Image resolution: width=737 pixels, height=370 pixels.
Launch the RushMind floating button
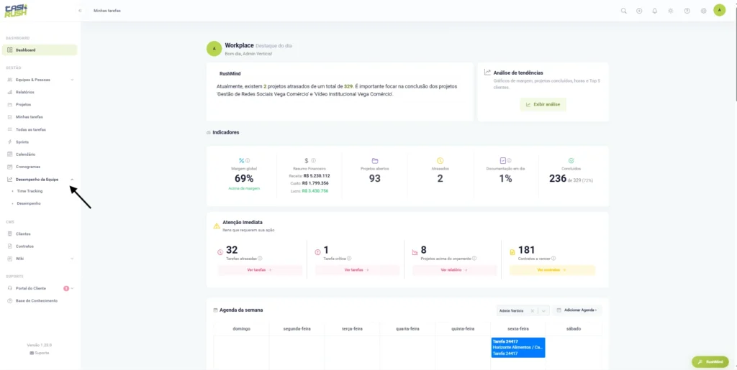(x=710, y=361)
